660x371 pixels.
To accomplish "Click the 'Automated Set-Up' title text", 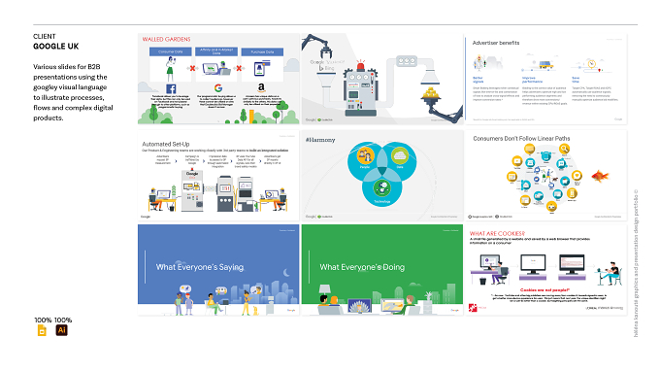I will [x=165, y=144].
